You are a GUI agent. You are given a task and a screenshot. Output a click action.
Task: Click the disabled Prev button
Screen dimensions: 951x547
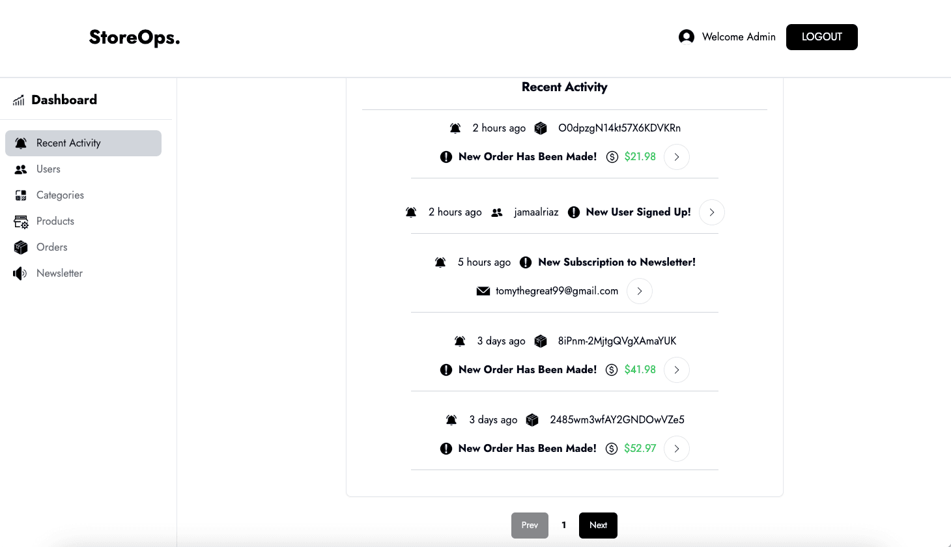[530, 526]
